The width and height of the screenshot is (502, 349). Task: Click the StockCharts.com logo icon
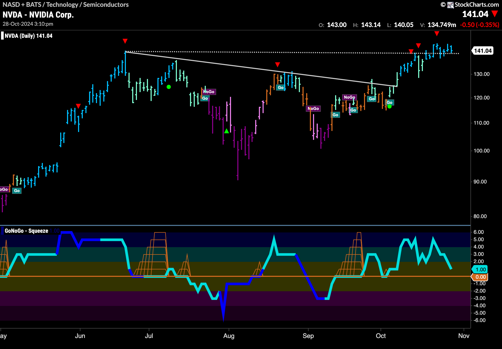[x=450, y=5]
